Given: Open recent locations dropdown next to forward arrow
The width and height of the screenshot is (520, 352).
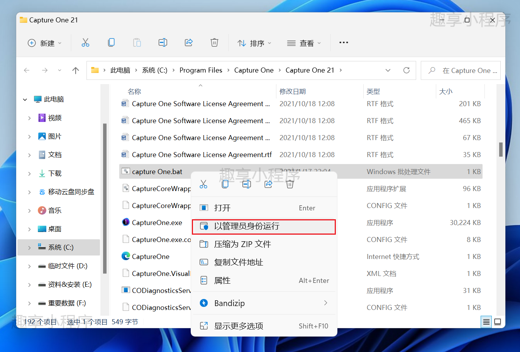Looking at the screenshot, I should tap(59, 70).
